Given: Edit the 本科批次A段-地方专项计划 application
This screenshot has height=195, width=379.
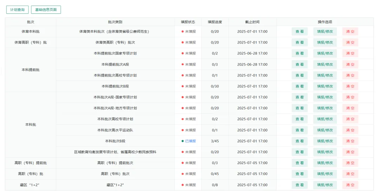Looking at the screenshot, I should [x=325, y=108].
